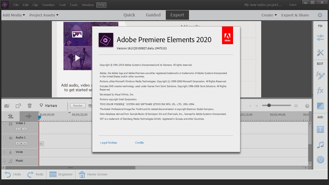329x185 pixels.
Task: Click the Premiere Elements icon in About dialog
Action: click(x=106, y=40)
